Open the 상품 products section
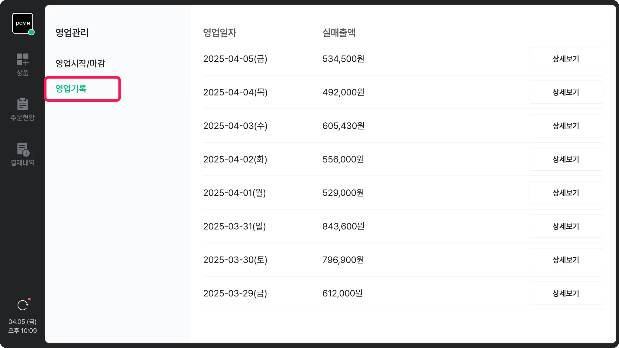The width and height of the screenshot is (619, 348). [x=22, y=64]
